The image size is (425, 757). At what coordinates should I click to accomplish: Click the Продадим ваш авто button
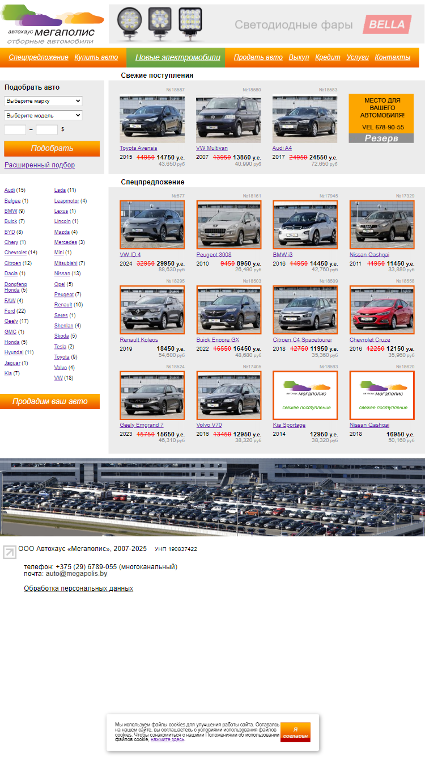click(x=50, y=401)
